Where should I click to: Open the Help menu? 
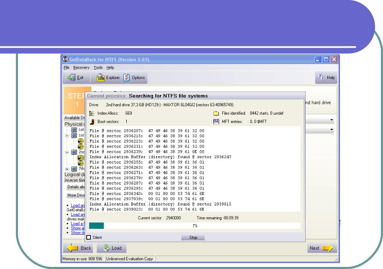click(110, 68)
